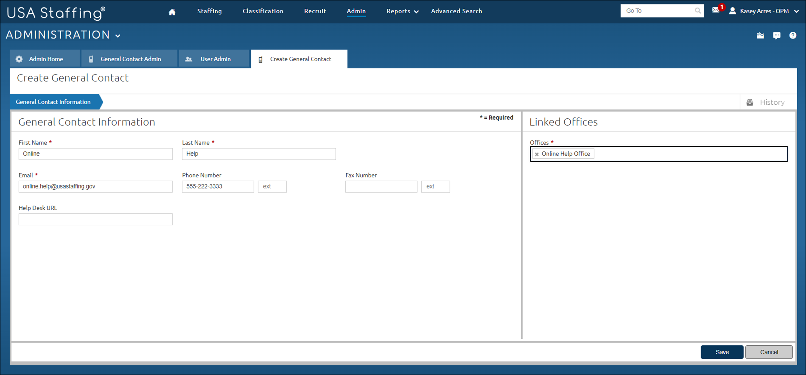This screenshot has height=375, width=806.
Task: Open the History view
Action: 772,102
